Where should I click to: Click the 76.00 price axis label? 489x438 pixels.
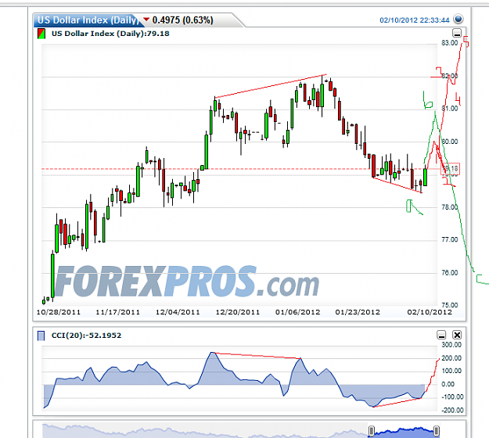(x=450, y=273)
